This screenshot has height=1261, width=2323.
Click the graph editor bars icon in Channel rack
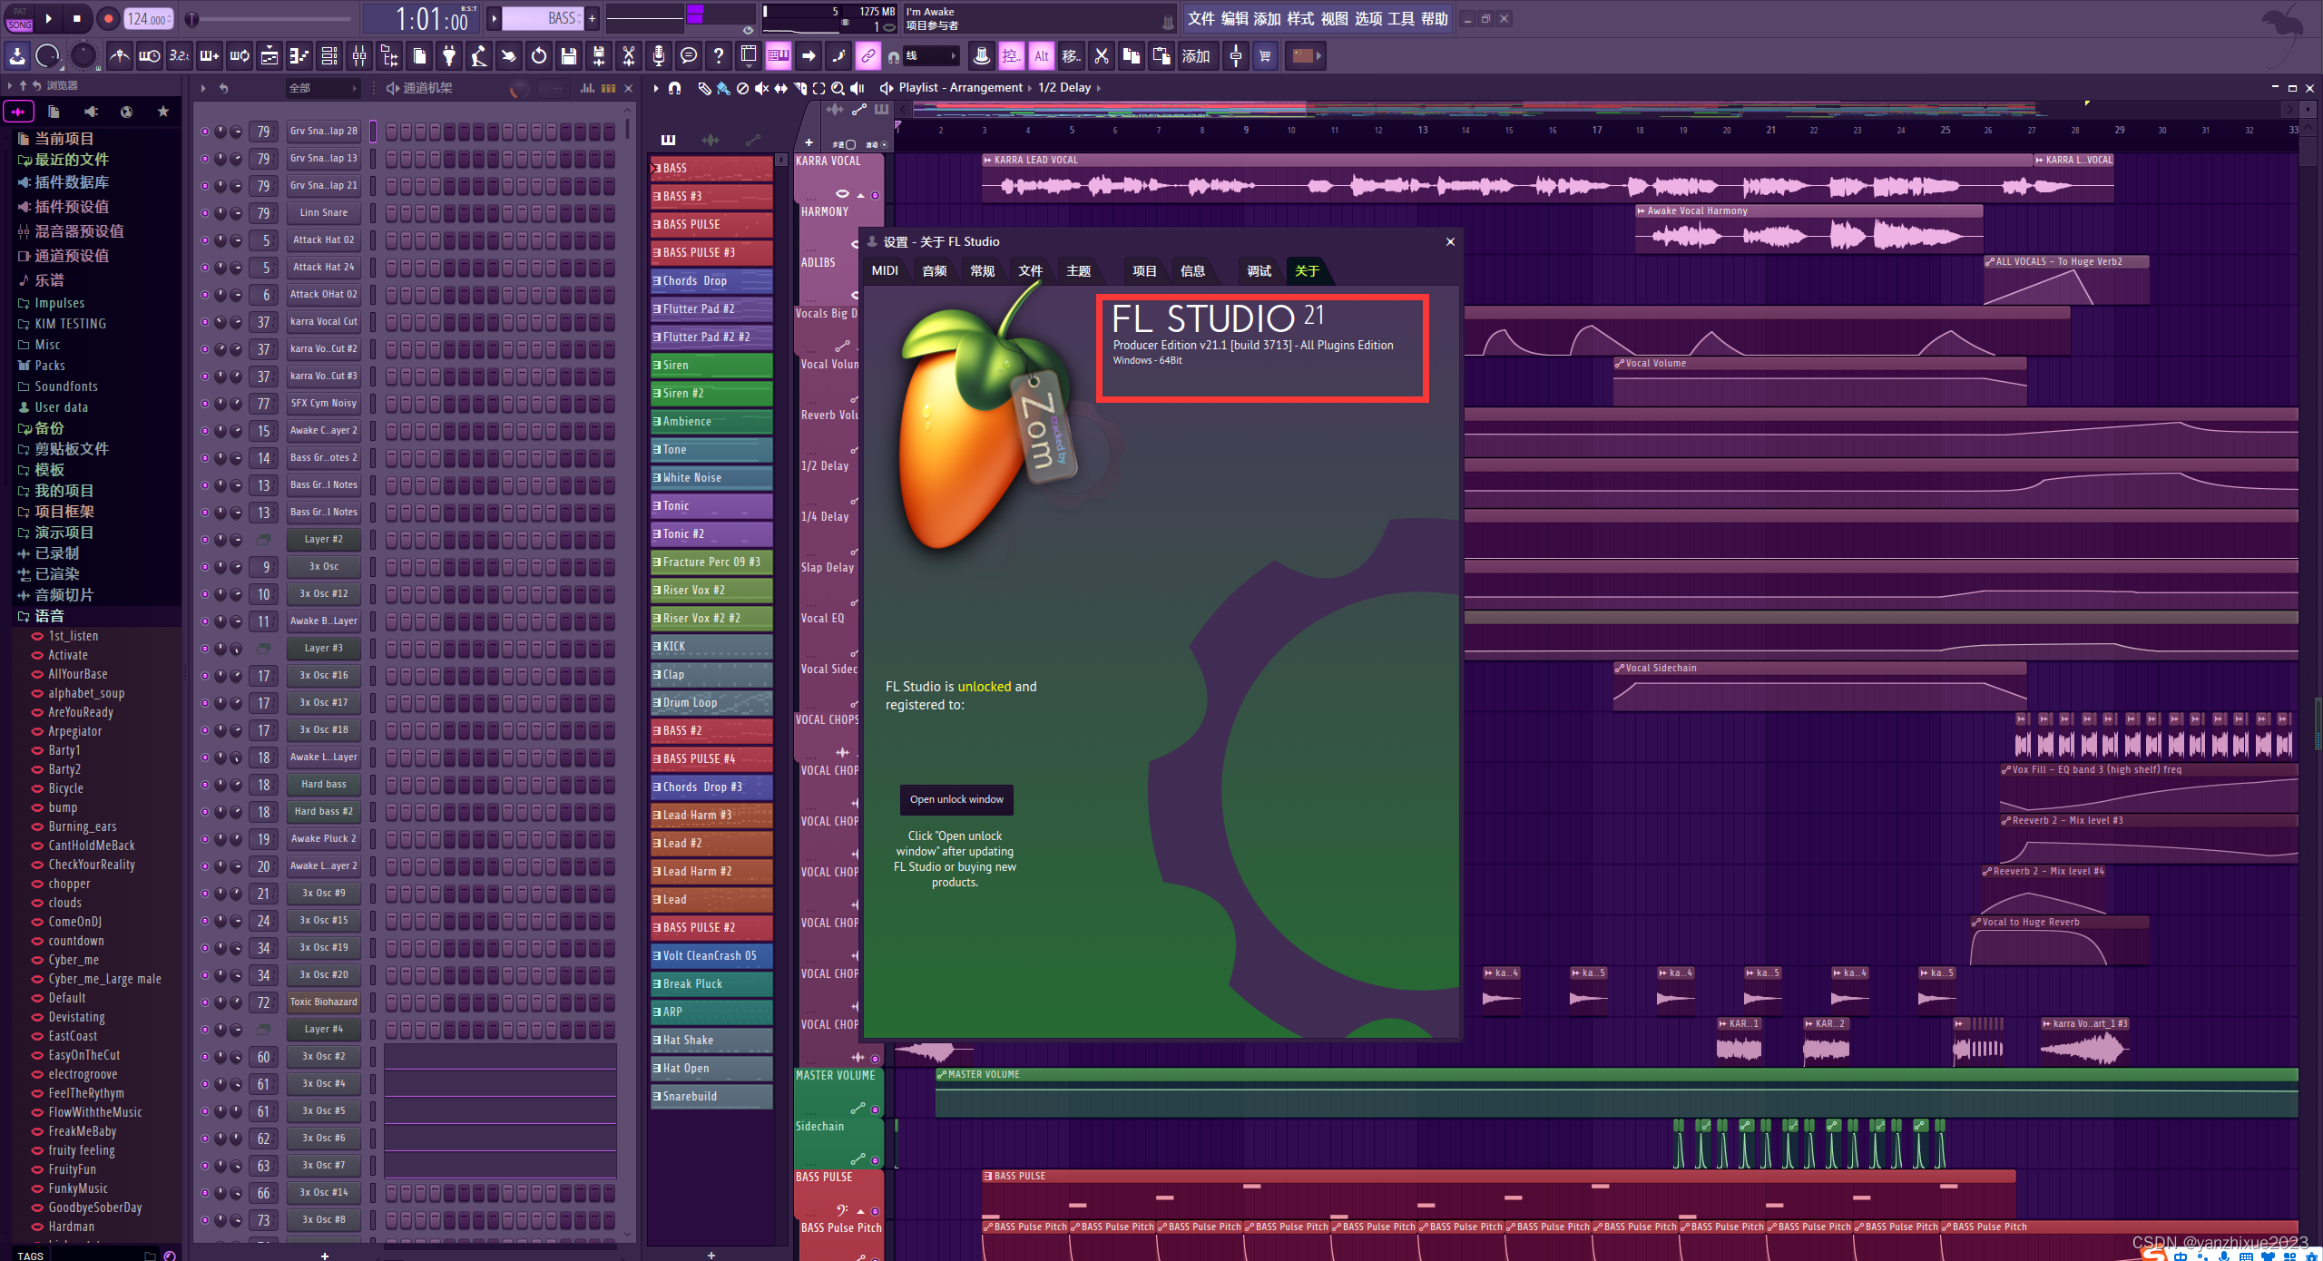(x=588, y=88)
